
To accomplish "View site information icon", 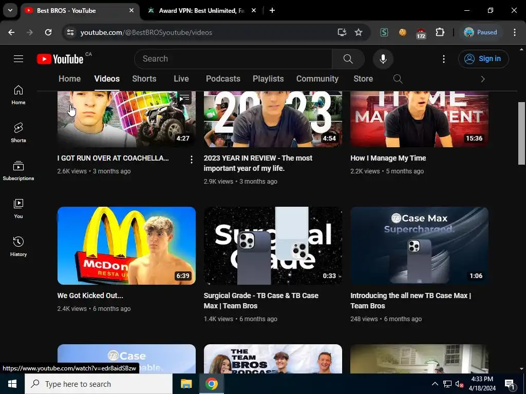I will click(70, 32).
